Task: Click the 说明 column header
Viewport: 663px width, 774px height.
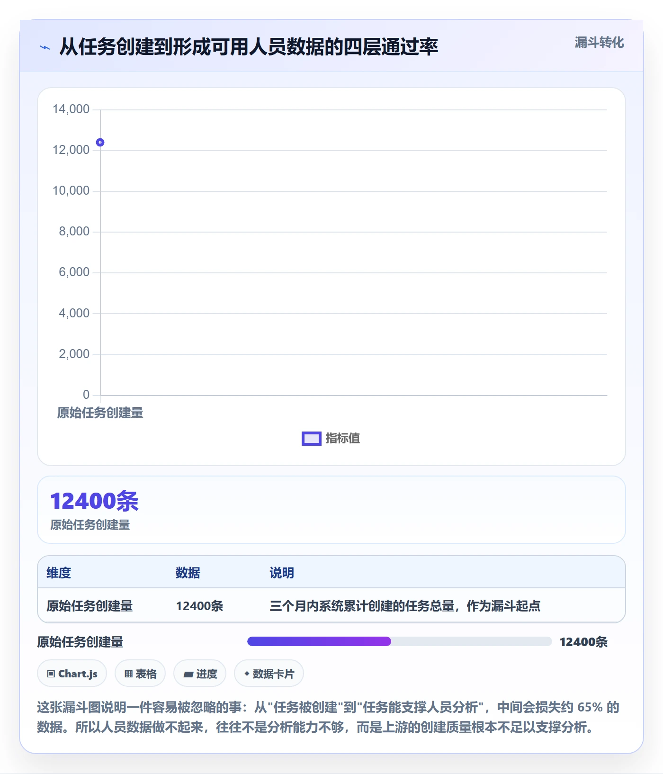Action: (x=282, y=573)
